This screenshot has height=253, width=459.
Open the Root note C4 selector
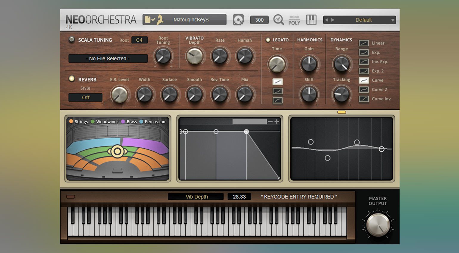pos(139,40)
